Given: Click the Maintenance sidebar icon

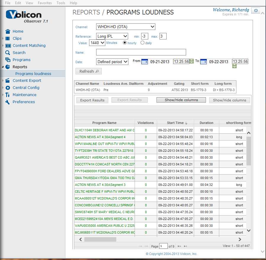Looking at the screenshot, I should (x=7, y=95).
